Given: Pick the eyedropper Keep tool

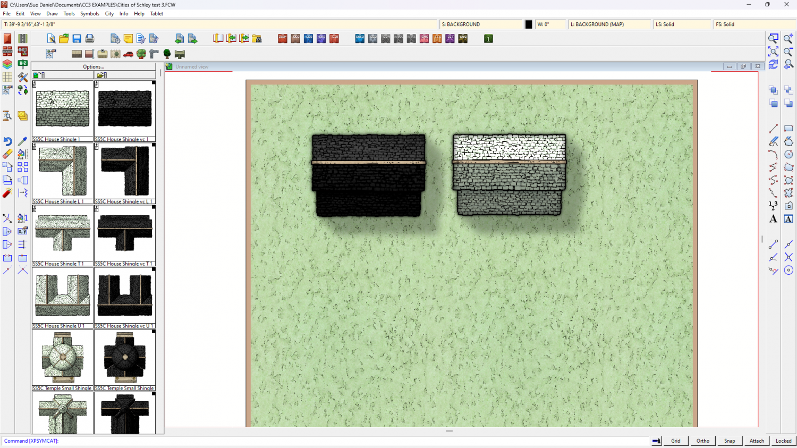Looking at the screenshot, I should [x=22, y=141].
